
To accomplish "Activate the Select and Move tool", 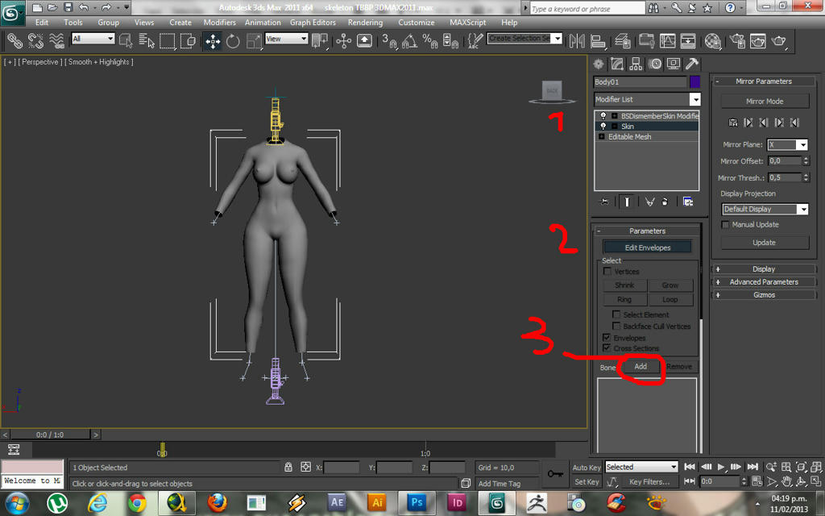I will click(x=213, y=41).
